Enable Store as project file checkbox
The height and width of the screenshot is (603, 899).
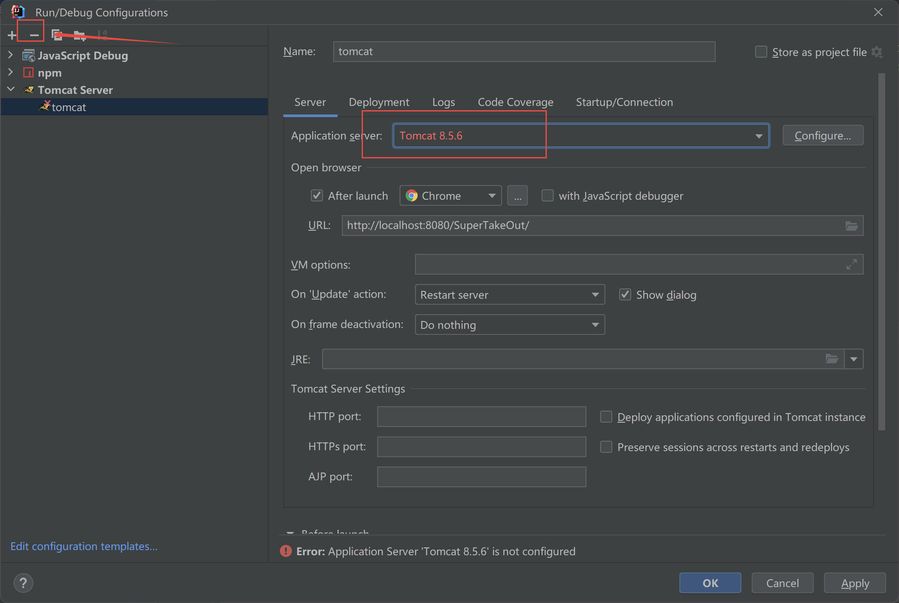pyautogui.click(x=761, y=52)
